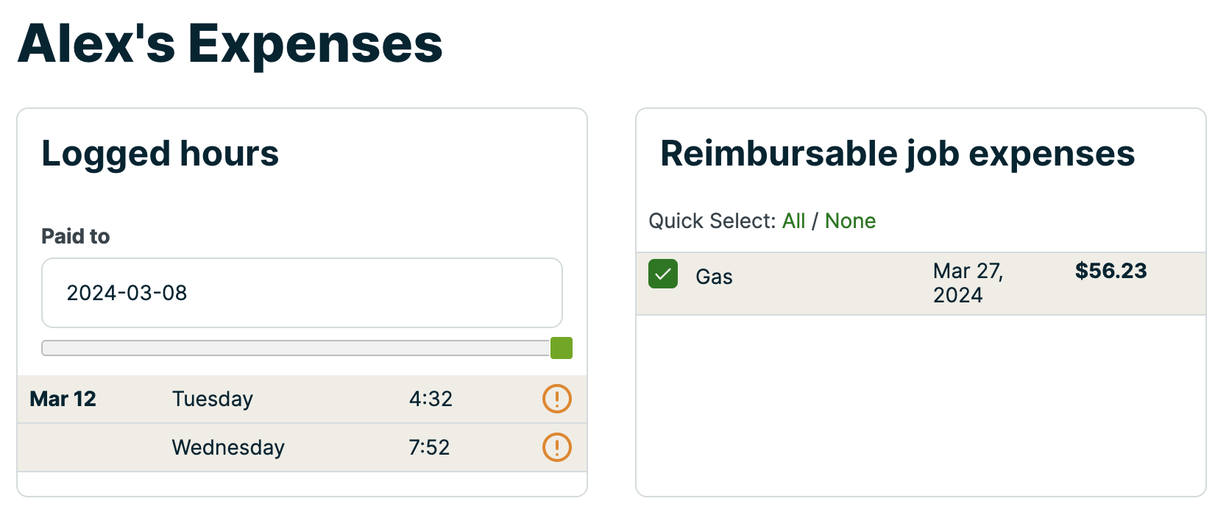1229x515 pixels.
Task: Click the $56.23 expense amount
Action: pos(1111,271)
